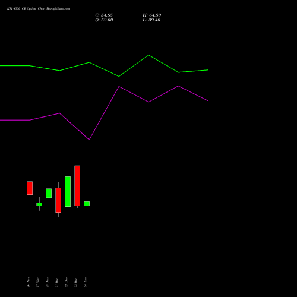Select the last green candlestick above 04 Dec
The width and height of the screenshot is (297, 297).
87,204
